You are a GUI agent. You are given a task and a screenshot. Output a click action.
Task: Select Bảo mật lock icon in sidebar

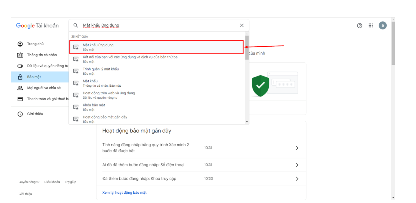pyautogui.click(x=20, y=77)
